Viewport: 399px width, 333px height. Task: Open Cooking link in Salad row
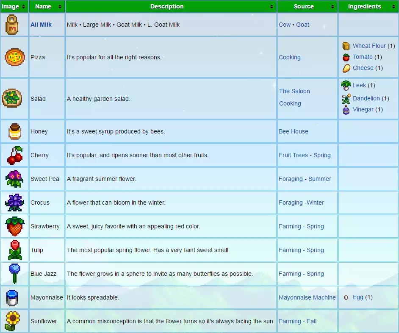coord(290,103)
